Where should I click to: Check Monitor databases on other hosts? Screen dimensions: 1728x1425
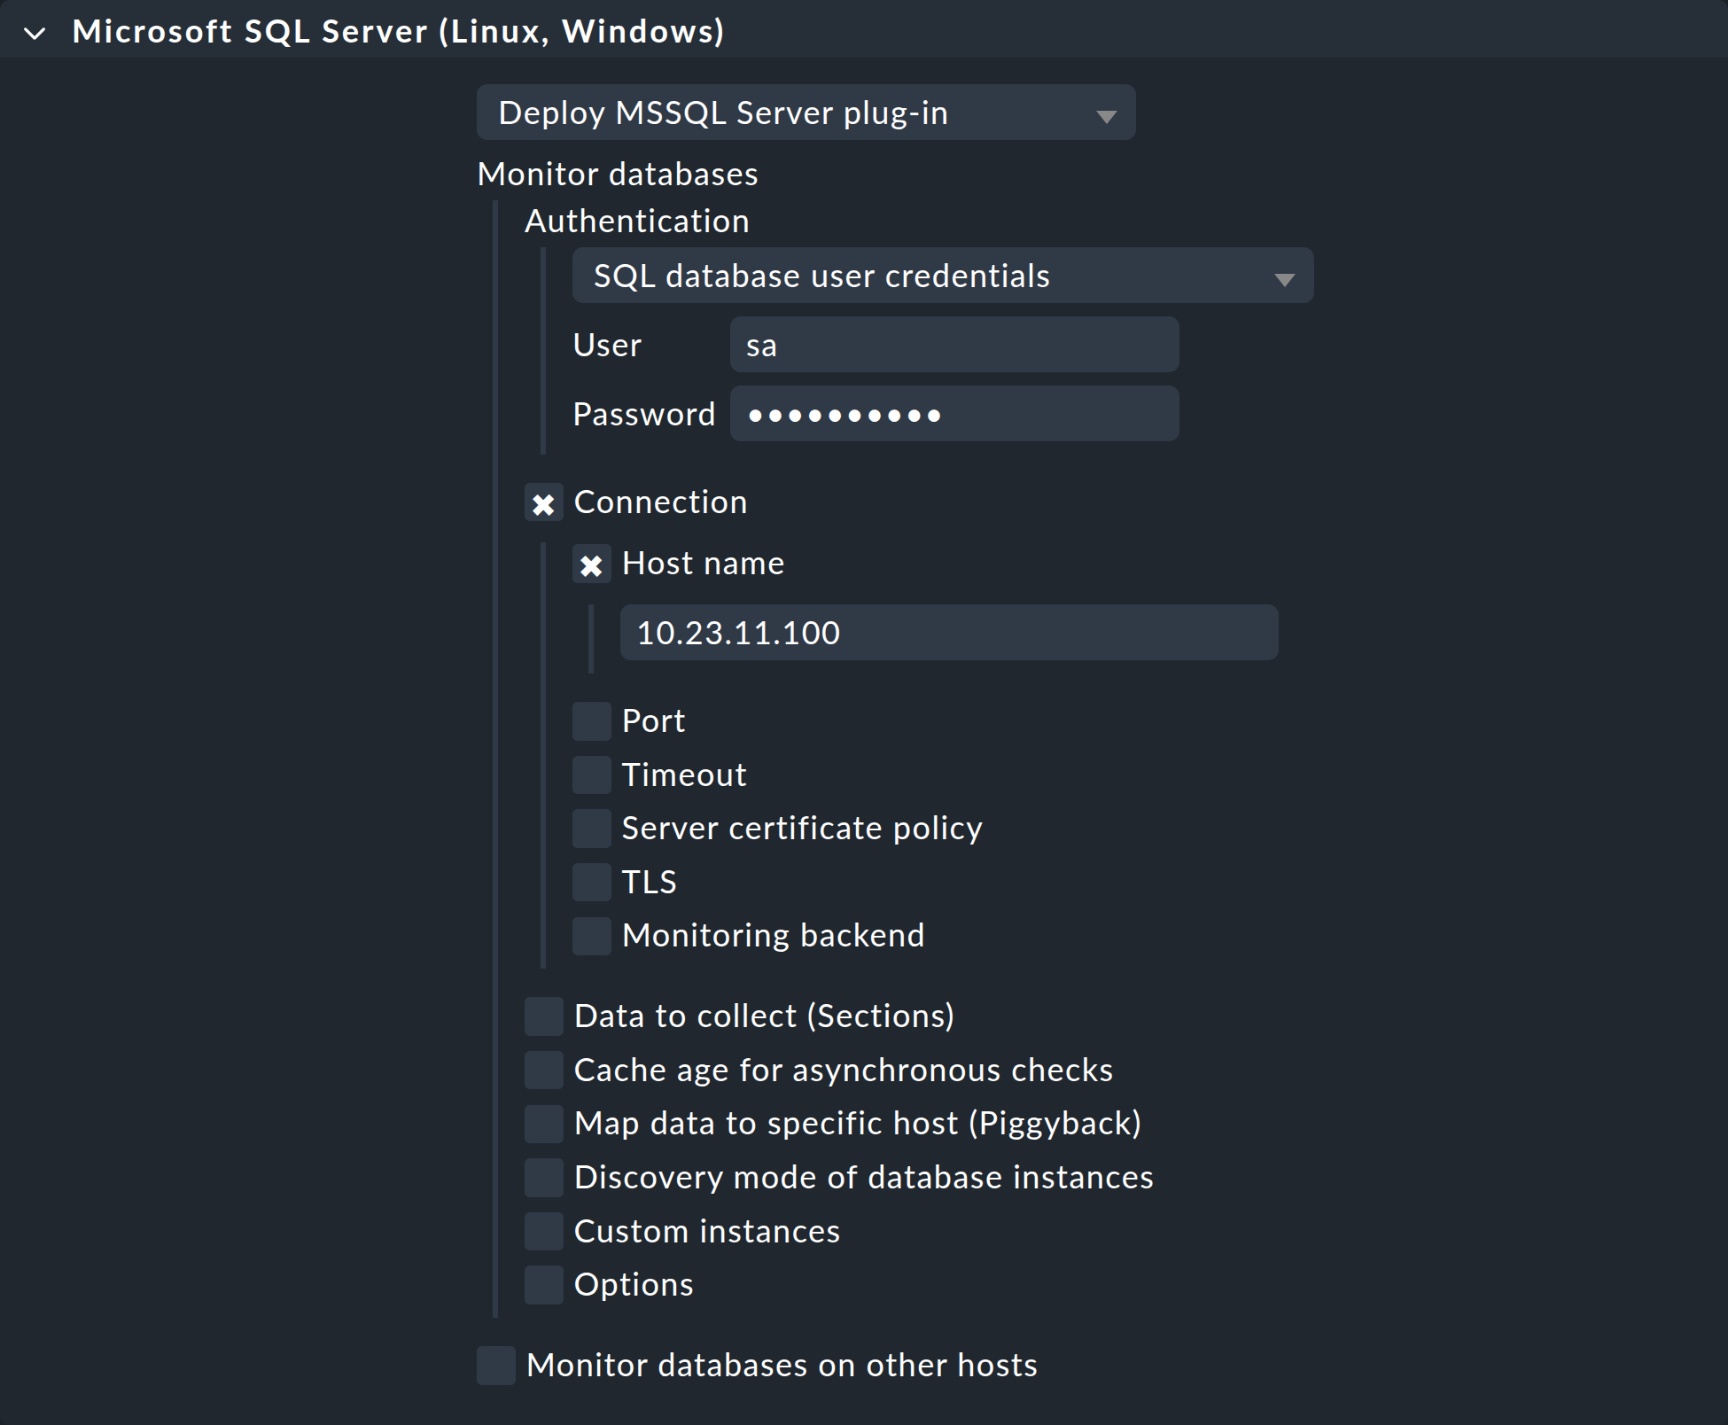[496, 1366]
